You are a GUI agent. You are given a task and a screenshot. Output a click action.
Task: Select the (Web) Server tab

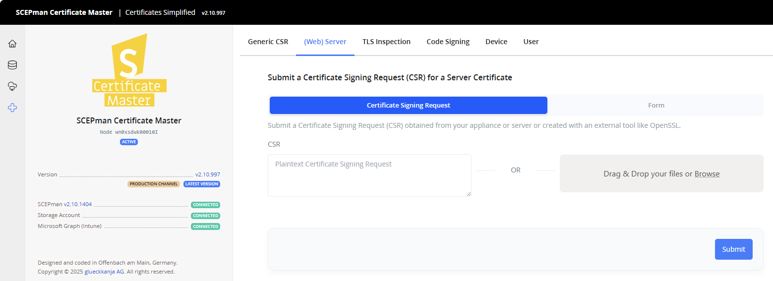click(x=325, y=42)
